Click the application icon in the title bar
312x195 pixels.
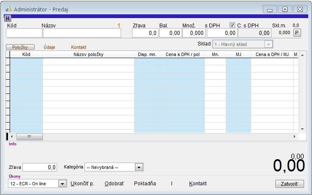(x=8, y=9)
